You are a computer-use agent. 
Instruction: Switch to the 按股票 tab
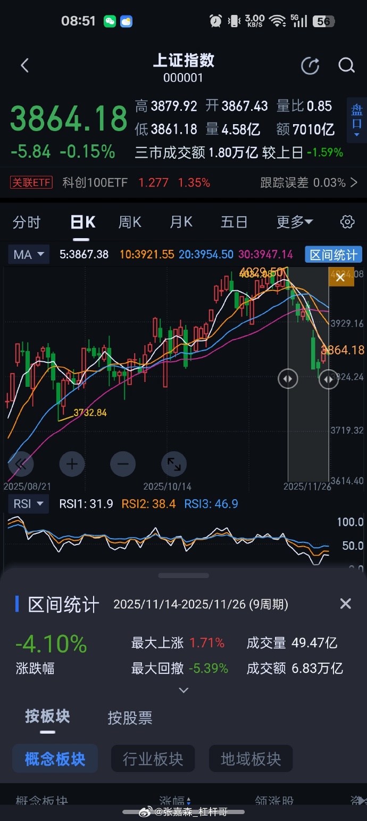click(130, 718)
